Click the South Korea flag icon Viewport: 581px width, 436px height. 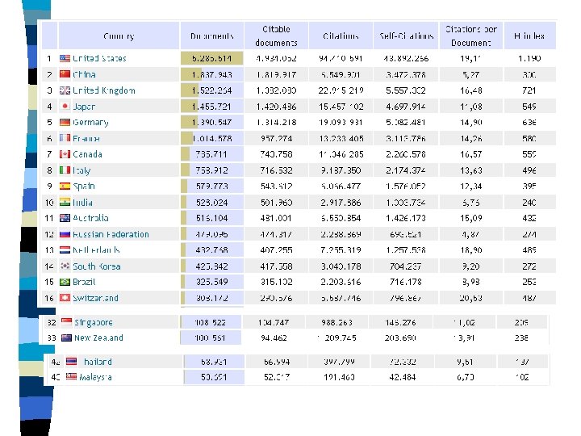tap(65, 266)
